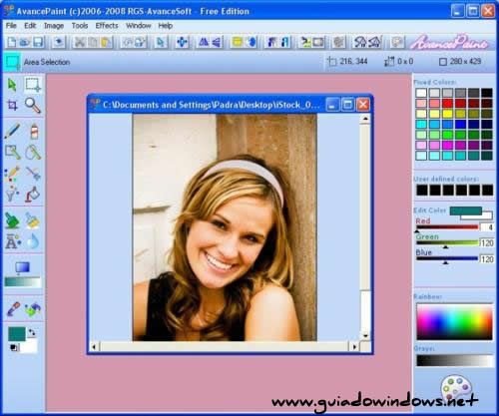Choose the color replace tool beside eyedropper
The width and height of the screenshot is (499, 416).
coord(33,309)
